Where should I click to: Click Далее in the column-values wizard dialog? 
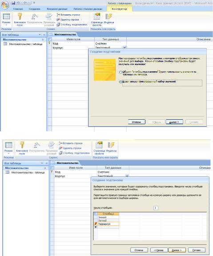pos(177,250)
